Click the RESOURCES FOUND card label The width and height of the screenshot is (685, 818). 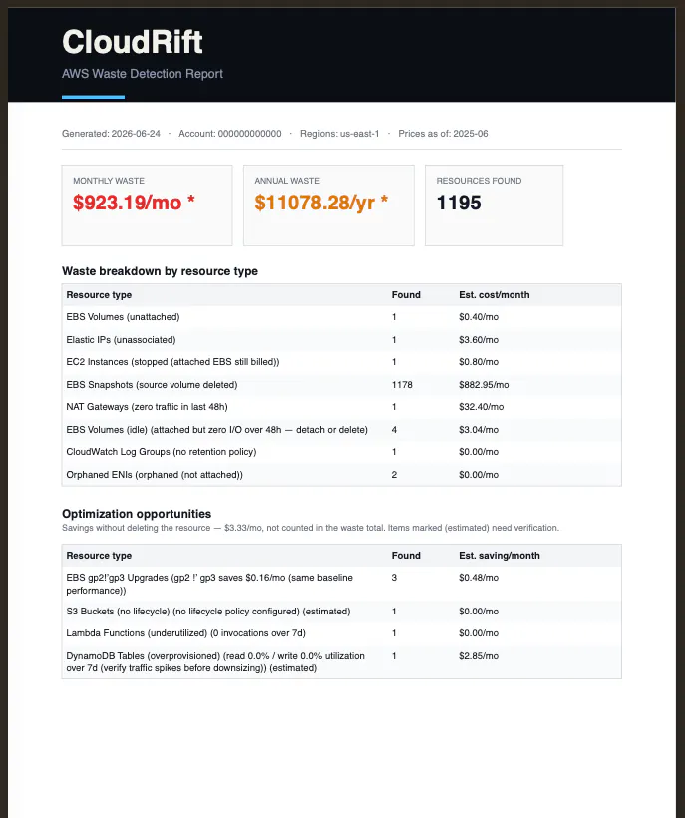[479, 181]
